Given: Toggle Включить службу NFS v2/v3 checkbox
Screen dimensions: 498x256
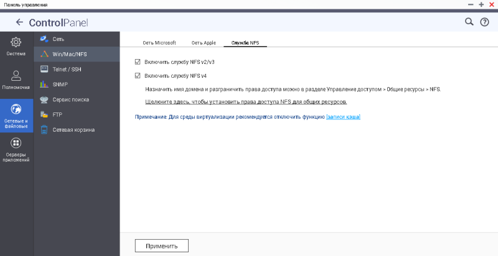Looking at the screenshot, I should coord(138,62).
